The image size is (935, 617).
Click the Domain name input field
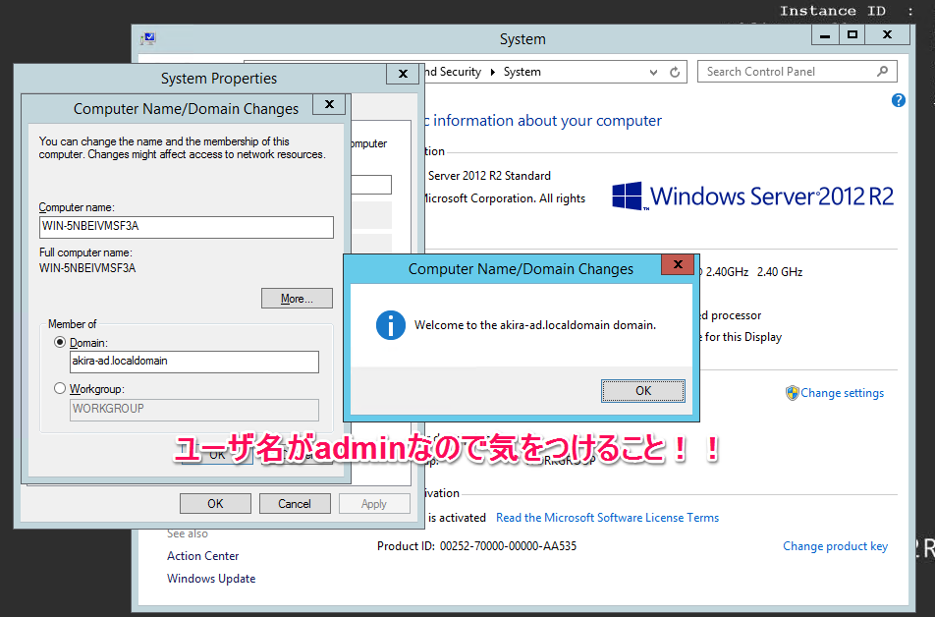(193, 362)
